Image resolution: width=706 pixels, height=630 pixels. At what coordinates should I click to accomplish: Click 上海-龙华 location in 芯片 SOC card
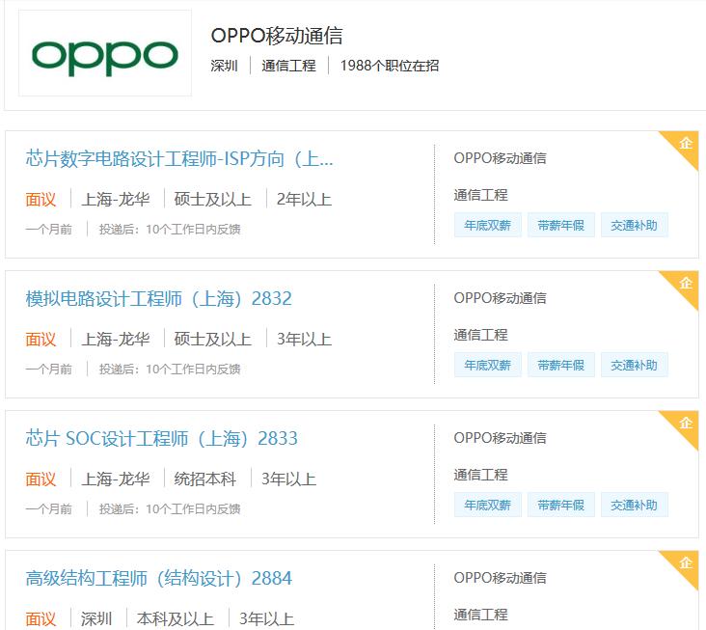(x=116, y=479)
